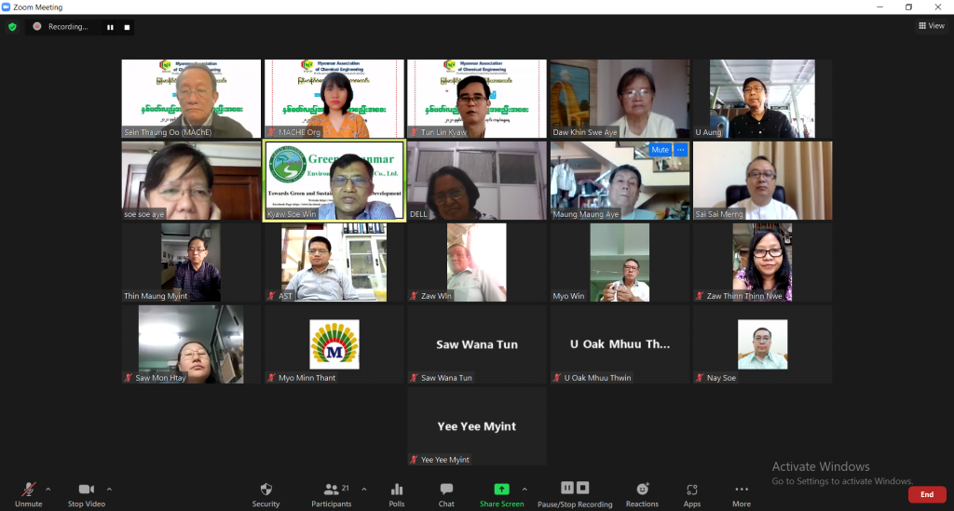Select Sai Sai Merng video tile
954x511 pixels.
point(762,181)
